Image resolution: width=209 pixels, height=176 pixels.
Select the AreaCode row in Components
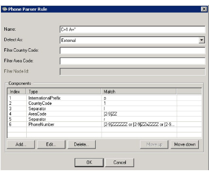104,114
